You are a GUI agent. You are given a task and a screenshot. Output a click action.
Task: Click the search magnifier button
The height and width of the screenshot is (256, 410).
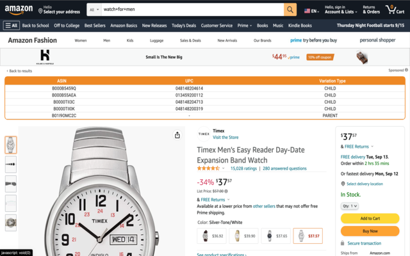[x=290, y=10]
